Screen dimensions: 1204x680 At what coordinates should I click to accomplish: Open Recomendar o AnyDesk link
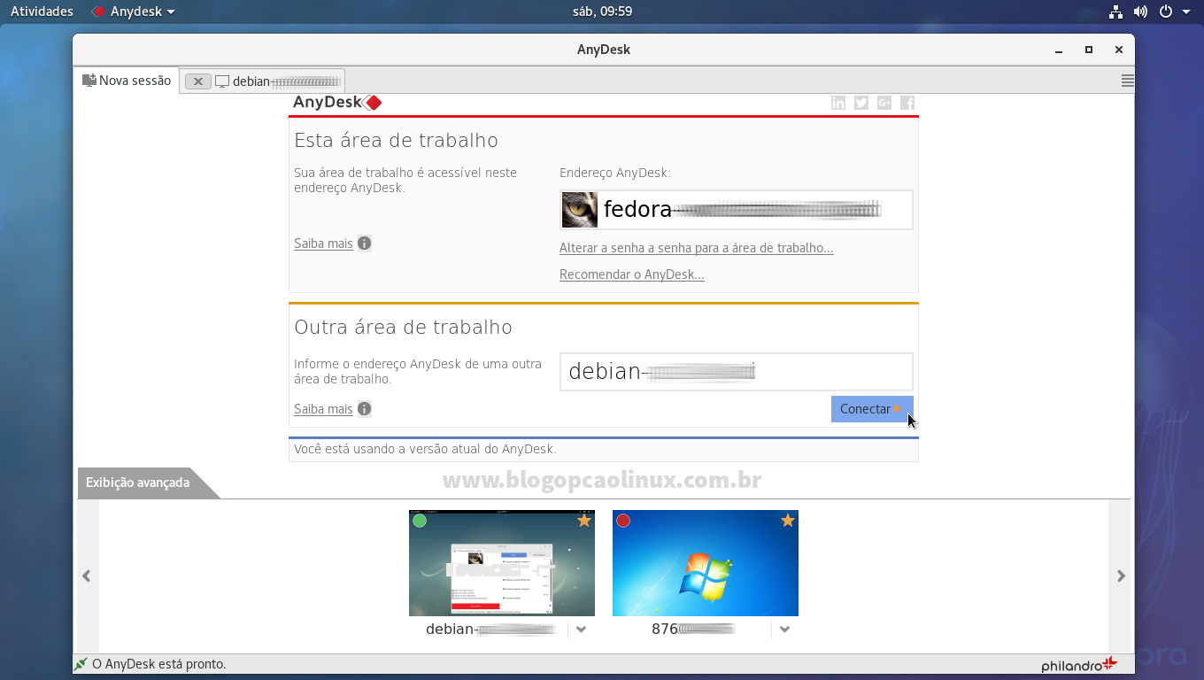(632, 274)
